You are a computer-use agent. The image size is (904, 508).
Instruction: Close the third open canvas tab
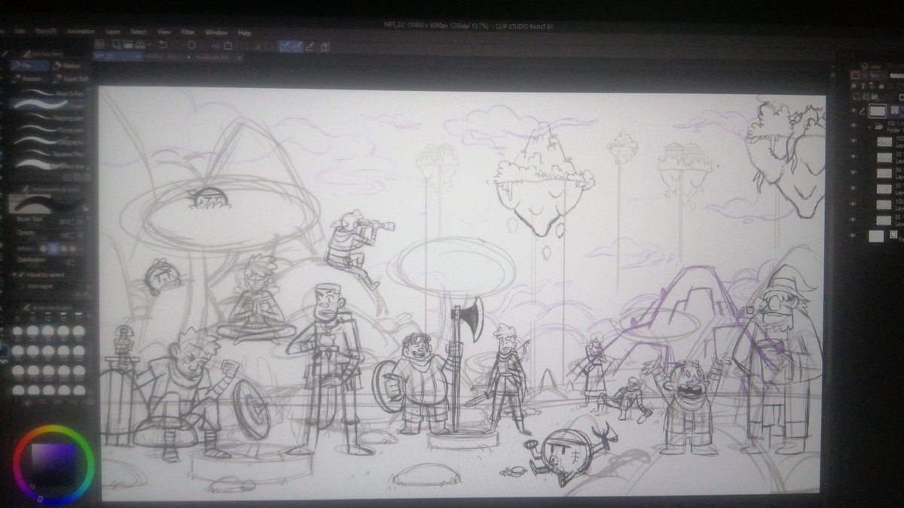[x=240, y=57]
